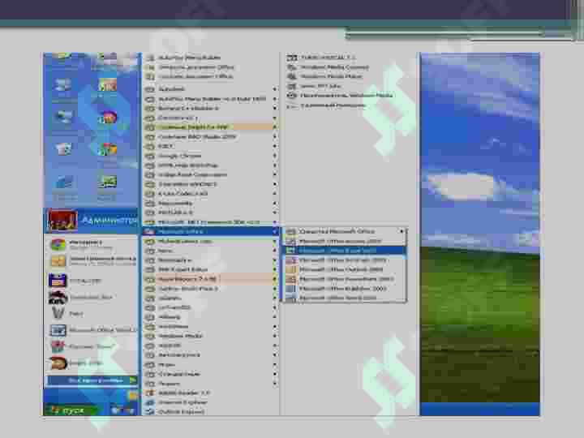The height and width of the screenshot is (438, 584).
Task: Open the ESET program folder
Action: click(210, 146)
